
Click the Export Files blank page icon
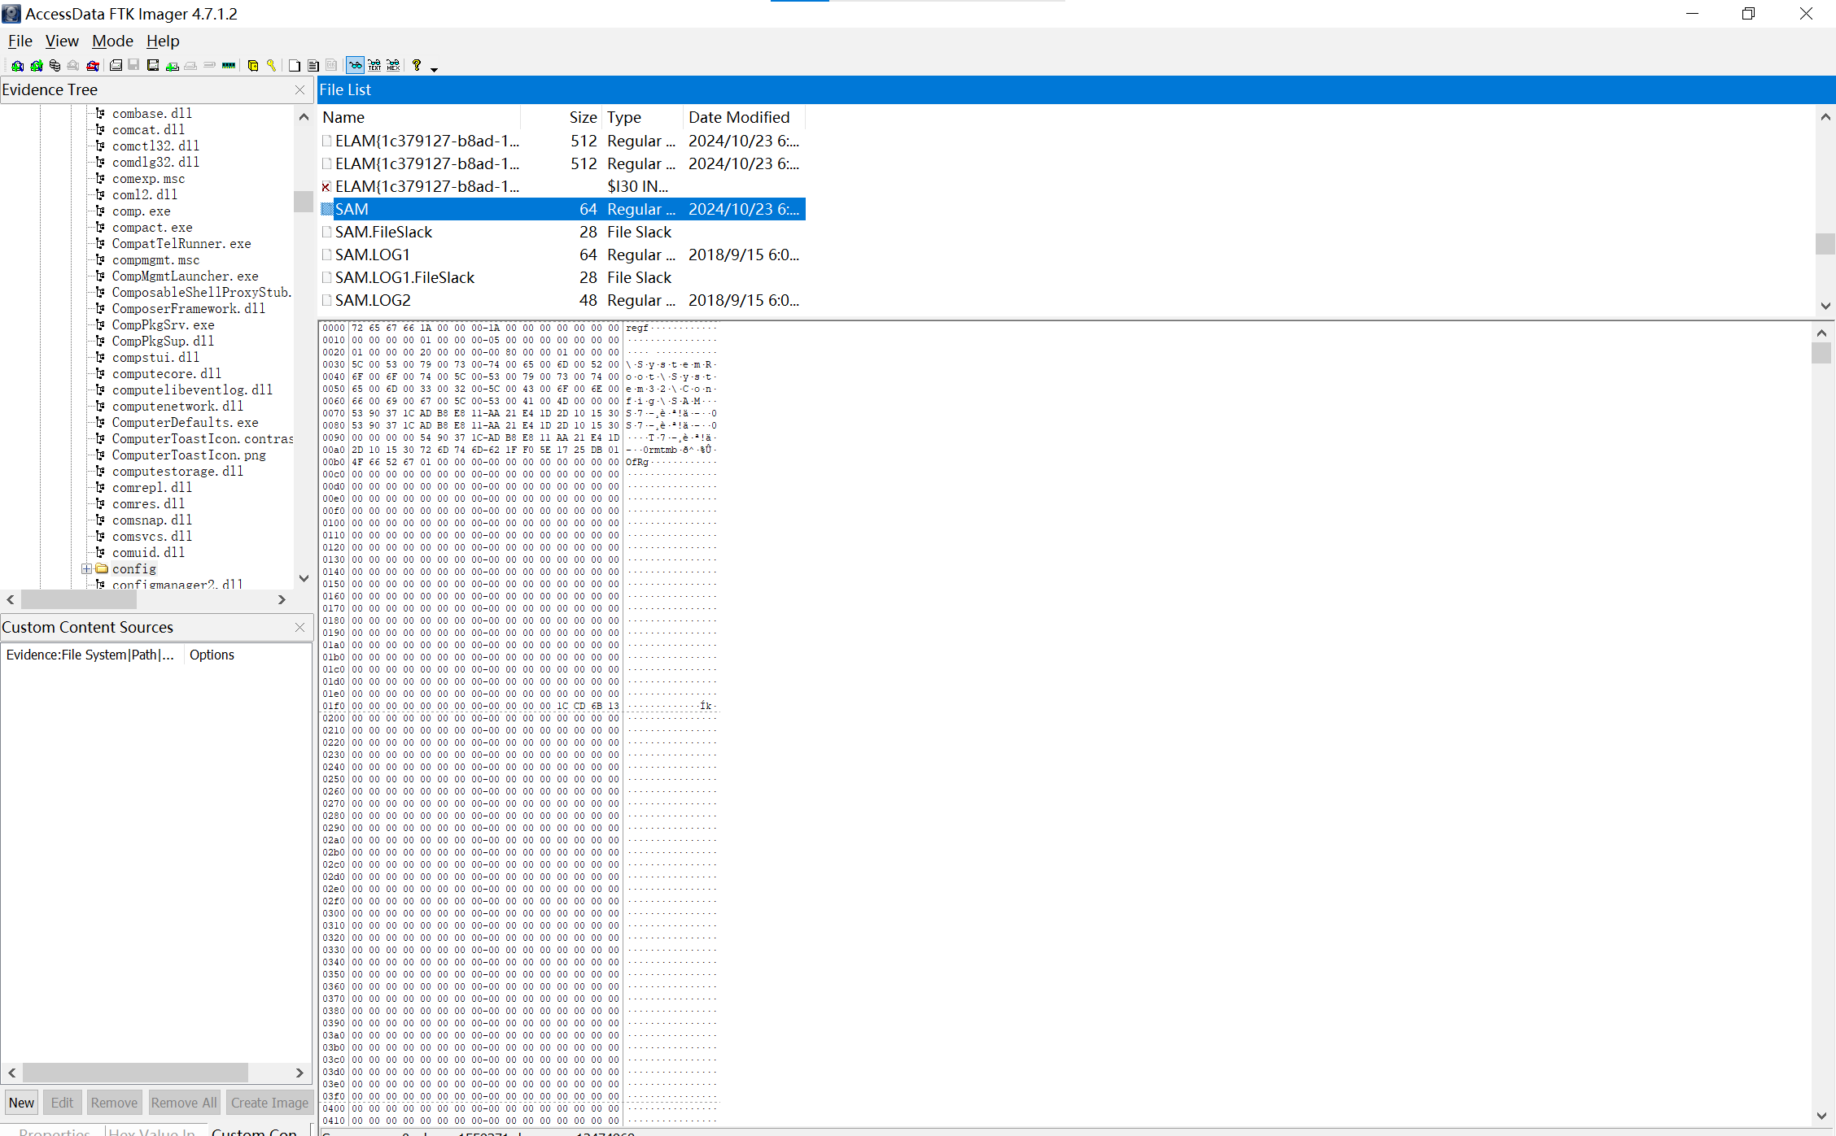(294, 65)
